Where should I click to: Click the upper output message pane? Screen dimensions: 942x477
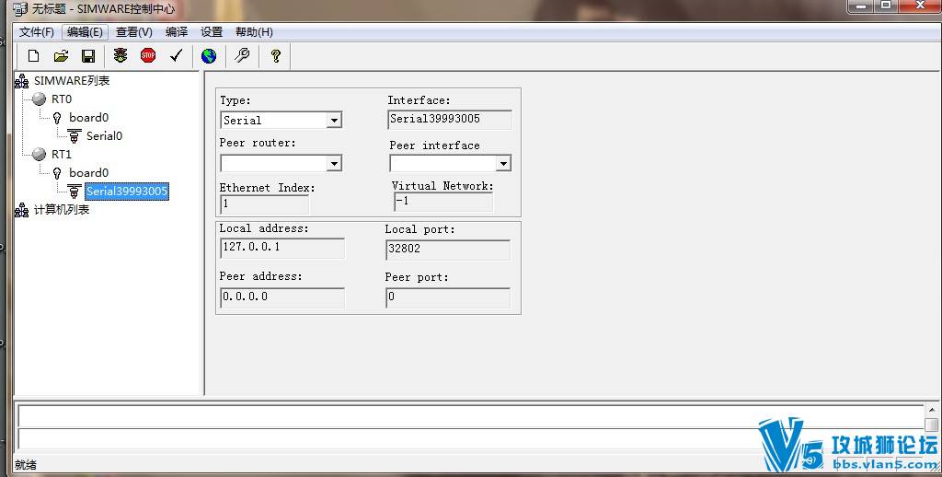tap(470, 416)
